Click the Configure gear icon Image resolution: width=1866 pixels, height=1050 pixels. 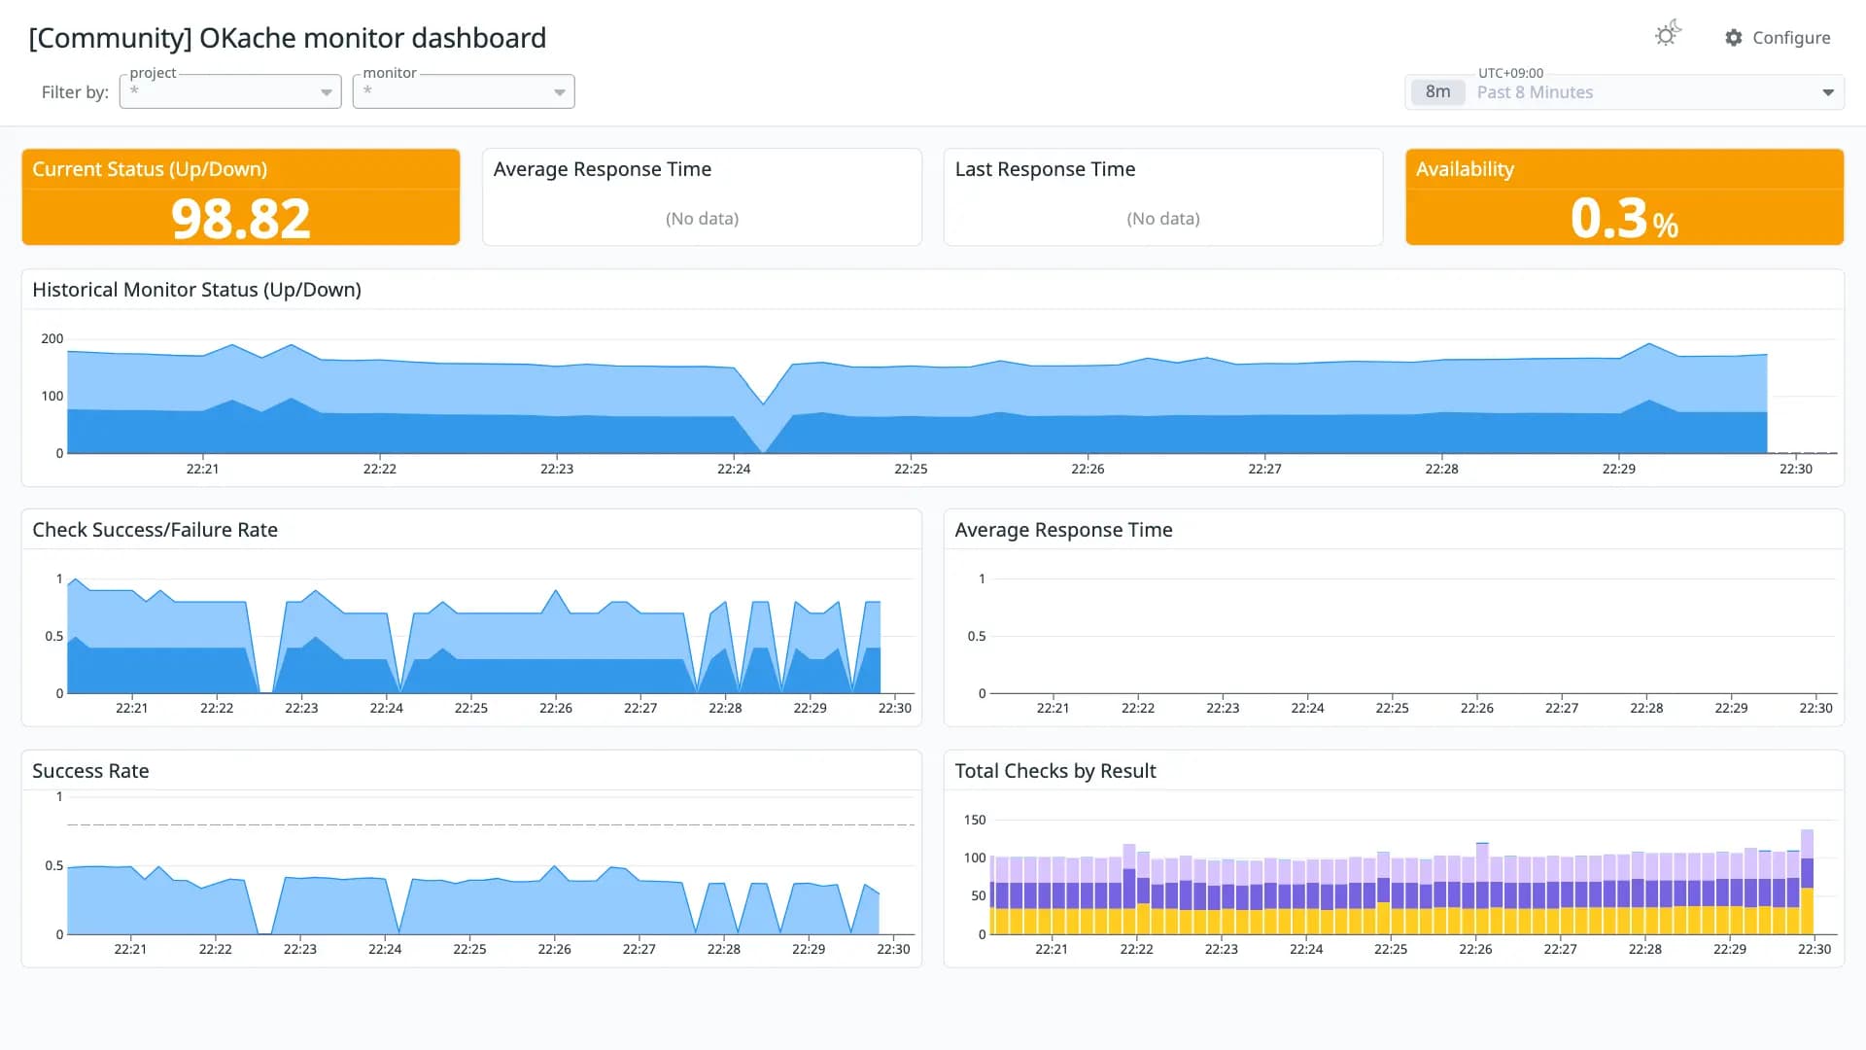(1734, 37)
